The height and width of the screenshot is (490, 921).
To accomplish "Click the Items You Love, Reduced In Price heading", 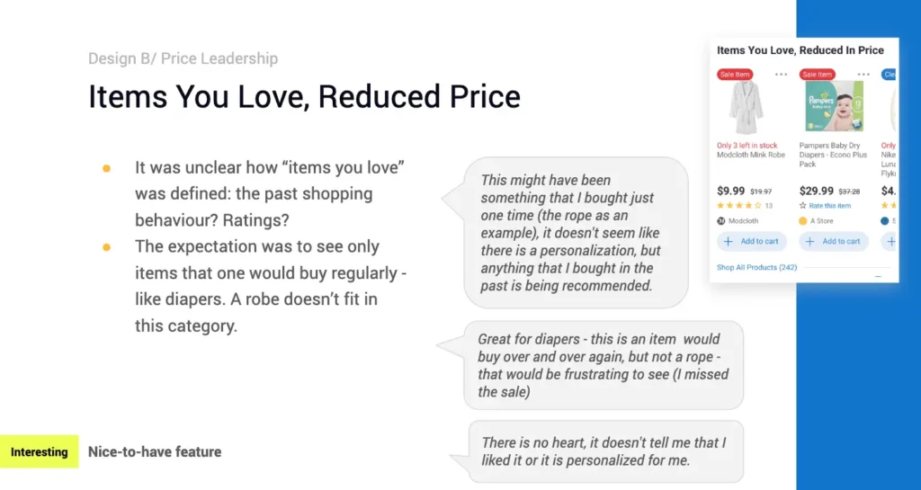I will click(x=800, y=50).
